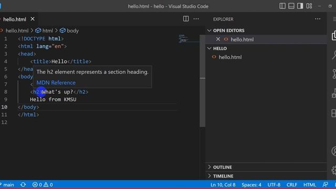Expand the Outline section

[x=223, y=167]
